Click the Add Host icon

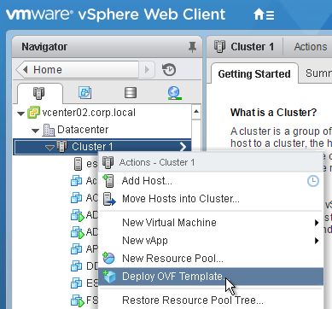108,181
